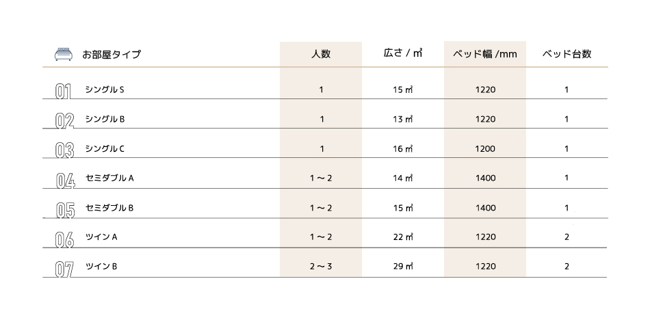
Task: Select the ツイン B room name
Action: (x=101, y=266)
